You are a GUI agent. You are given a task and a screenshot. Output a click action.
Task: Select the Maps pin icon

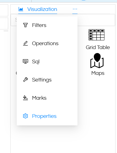coord(97,61)
